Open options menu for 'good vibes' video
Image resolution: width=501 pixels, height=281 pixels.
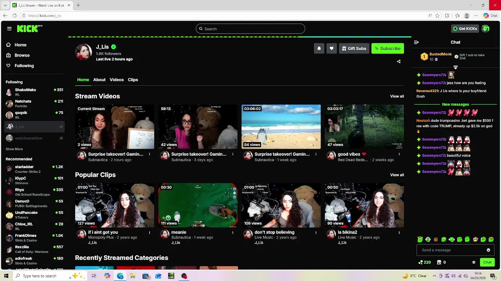pyautogui.click(x=399, y=154)
